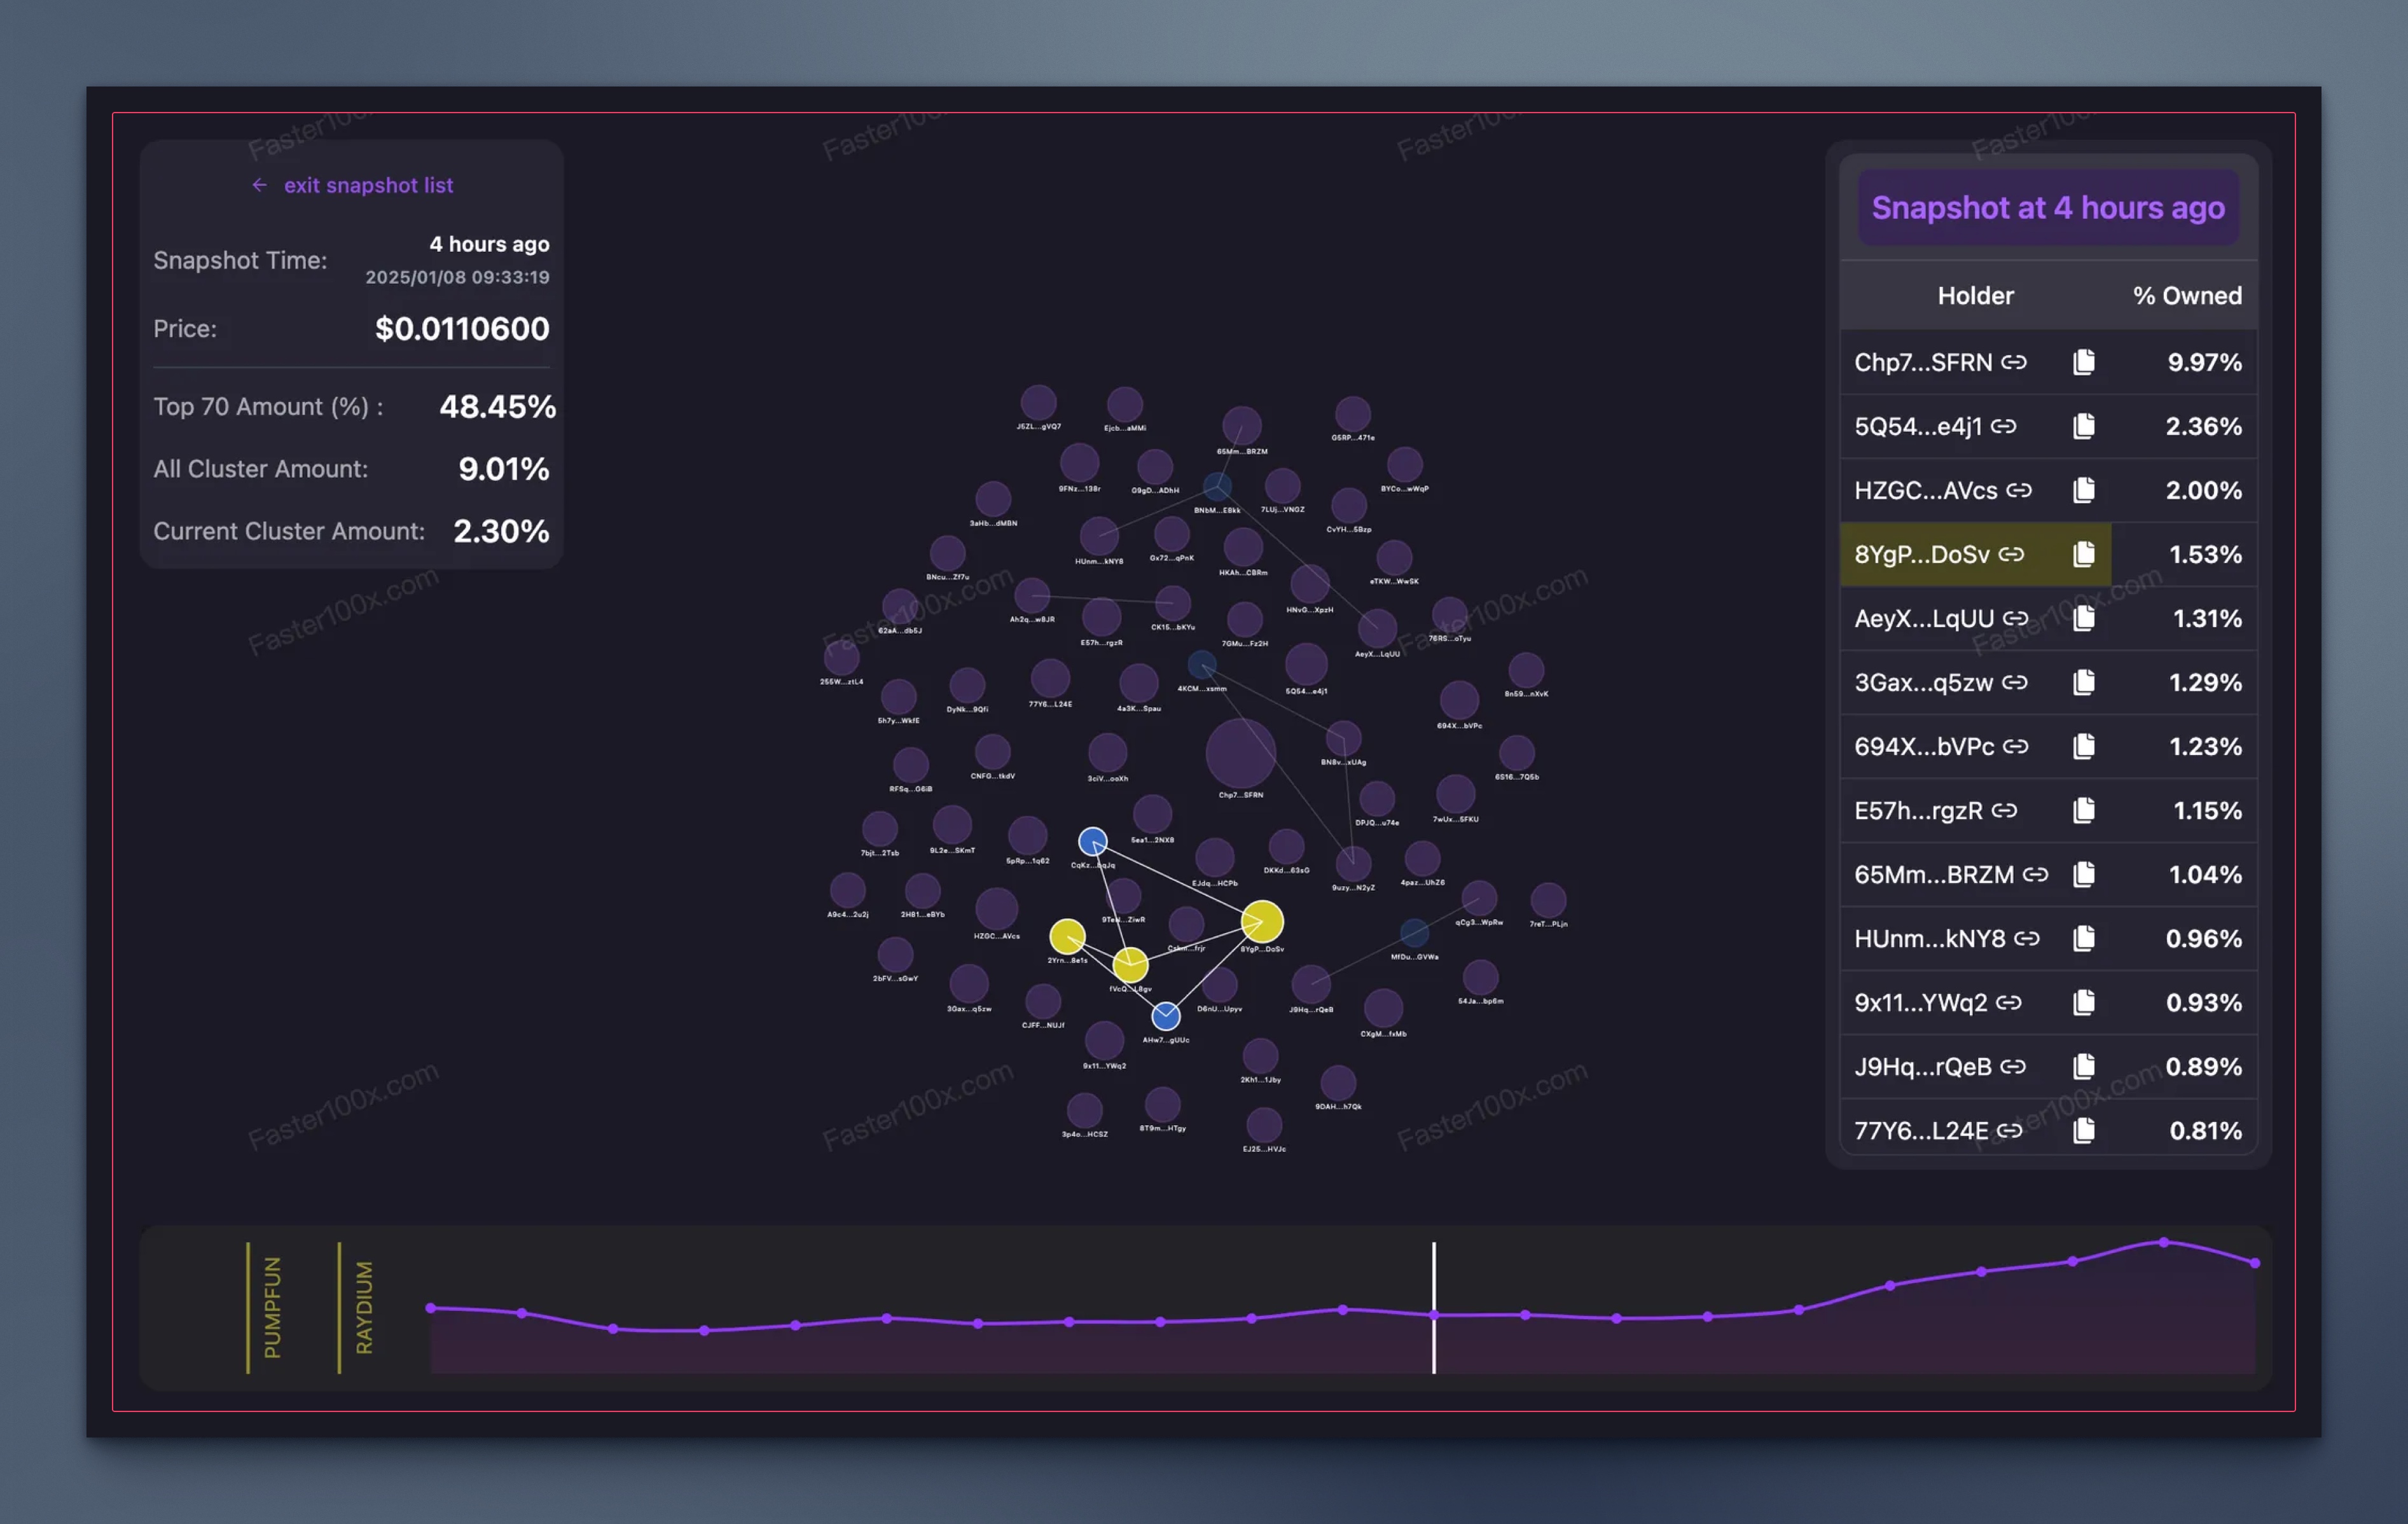
Task: Click the blue AHw7...gUUc bubble node
Action: (x=1165, y=1016)
